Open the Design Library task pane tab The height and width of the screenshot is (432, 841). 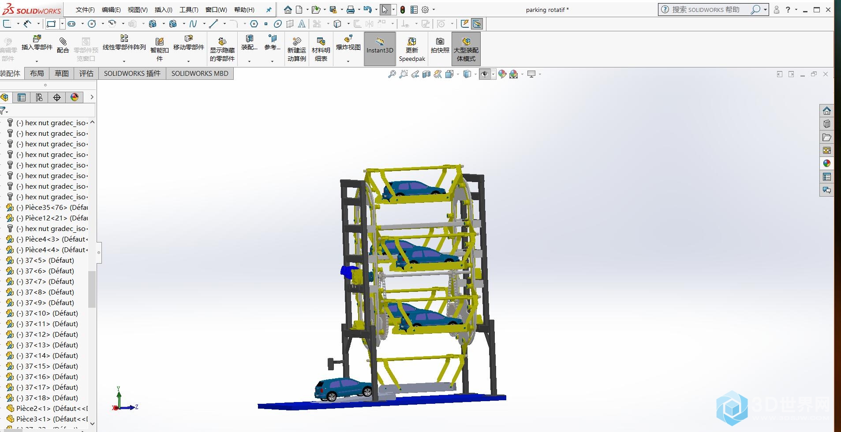click(827, 124)
